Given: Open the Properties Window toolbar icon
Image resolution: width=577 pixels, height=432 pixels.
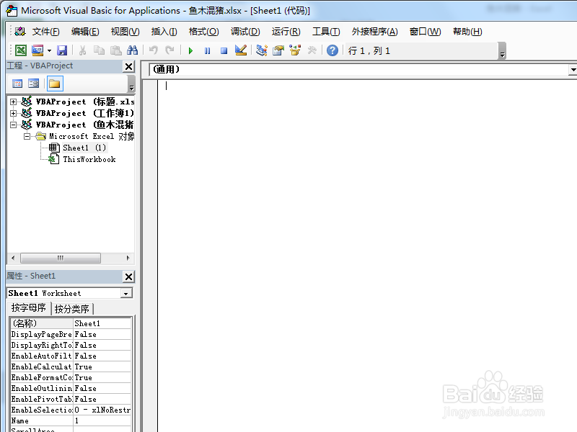Looking at the screenshot, I should click(x=278, y=50).
